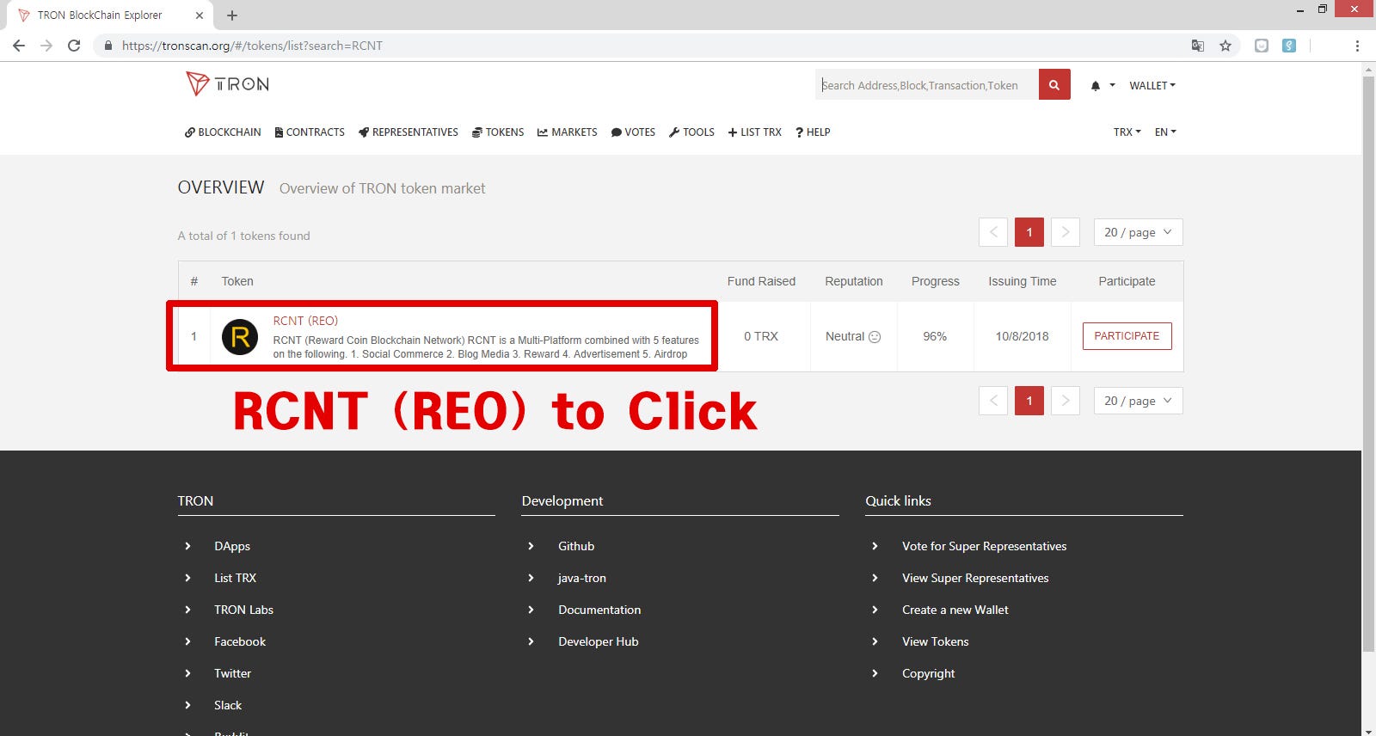Click the RCNT token yellow R logo
1376x736 pixels.
tap(240, 337)
